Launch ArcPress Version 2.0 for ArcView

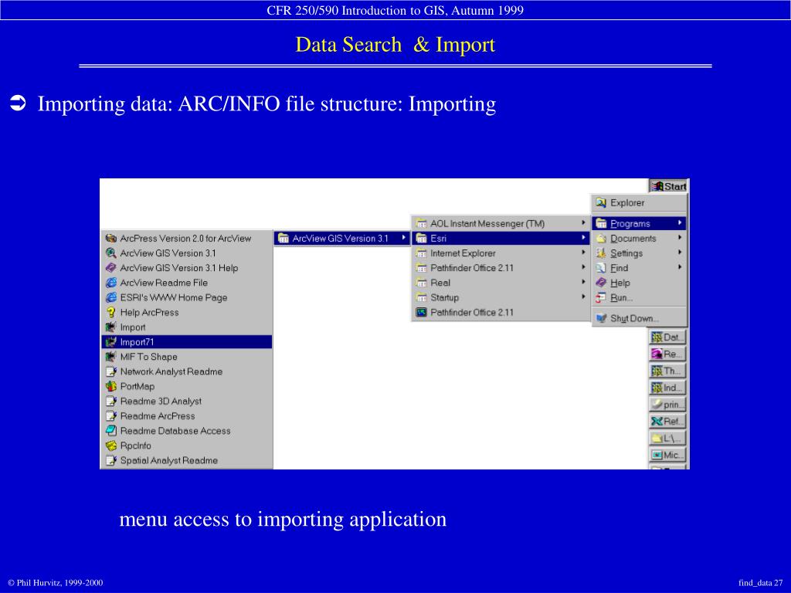[x=187, y=238]
